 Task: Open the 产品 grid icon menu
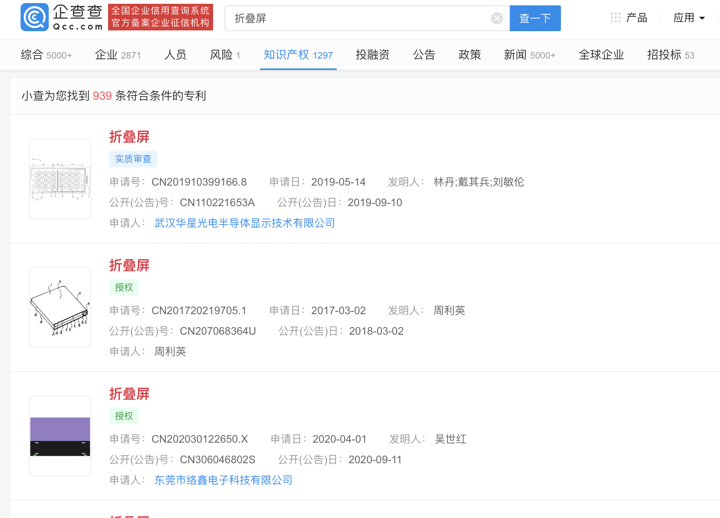click(615, 17)
